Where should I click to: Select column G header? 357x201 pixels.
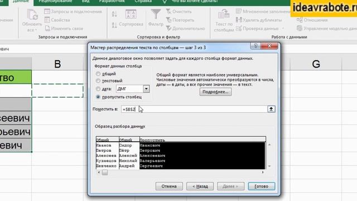[316, 64]
